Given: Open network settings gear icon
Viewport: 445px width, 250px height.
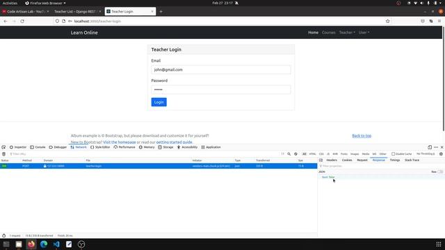Looking at the screenshot, I should pyautogui.click(x=441, y=154).
